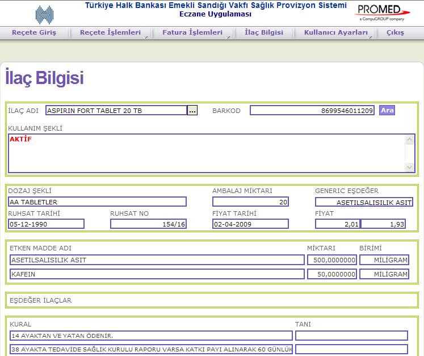The height and width of the screenshot is (356, 424).
Task: Open the drug name lookup (...) button
Action: pyautogui.click(x=192, y=110)
